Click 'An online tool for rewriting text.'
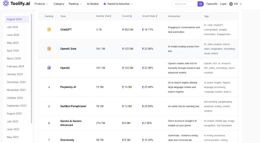260x143 pixels. pyautogui.click(x=184, y=106)
